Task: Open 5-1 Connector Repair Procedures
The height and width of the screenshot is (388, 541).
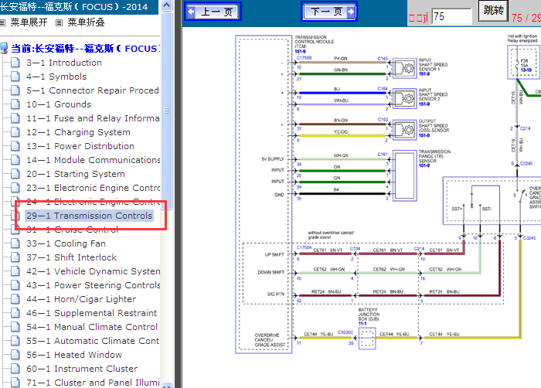Action: (x=93, y=90)
